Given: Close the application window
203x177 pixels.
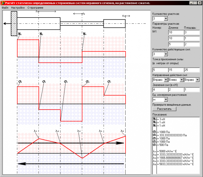Looking at the screenshot, I should (200, 3).
